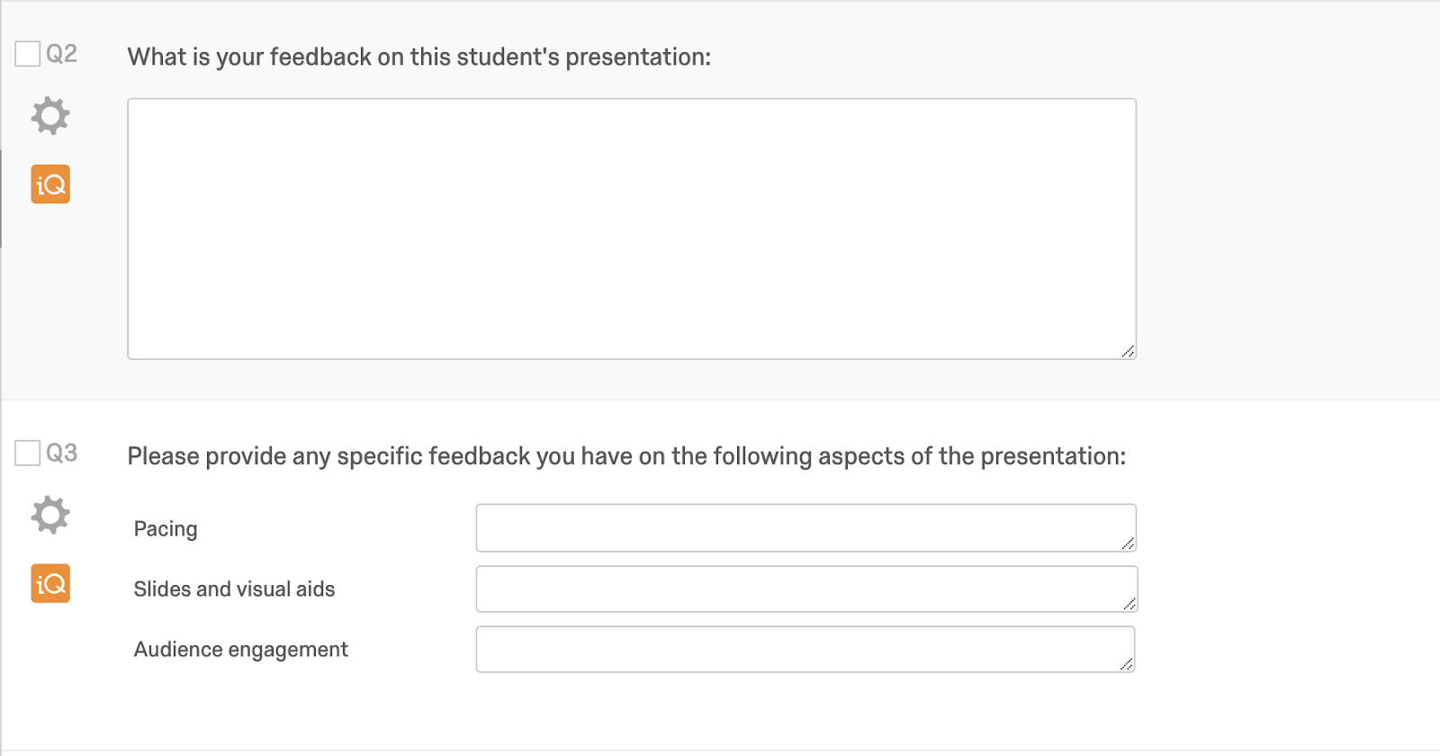Focus the Audience engagement text field
The image size is (1440, 756).
801,649
